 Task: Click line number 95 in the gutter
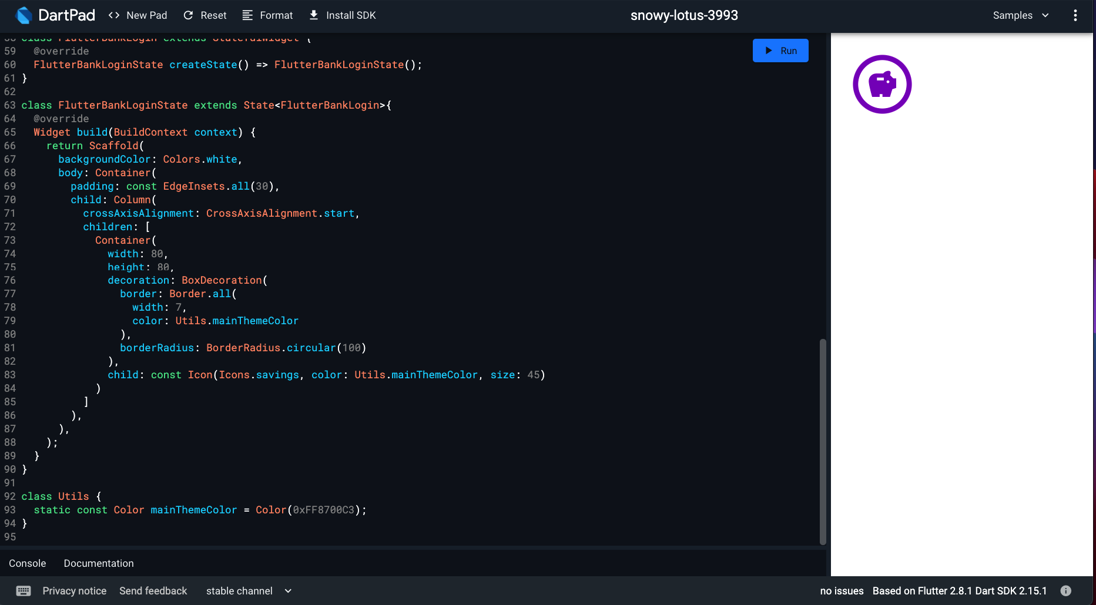coord(10,537)
